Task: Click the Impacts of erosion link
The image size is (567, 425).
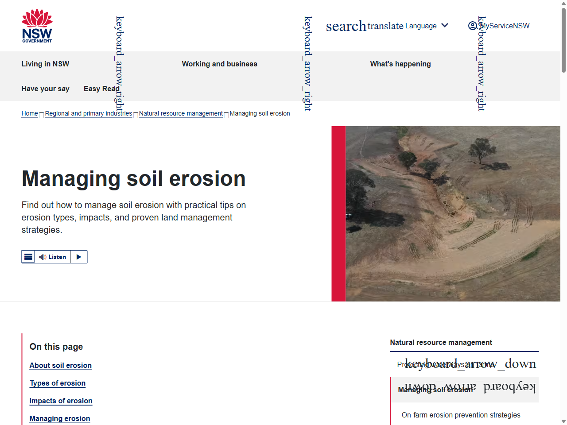Action: pyautogui.click(x=61, y=401)
